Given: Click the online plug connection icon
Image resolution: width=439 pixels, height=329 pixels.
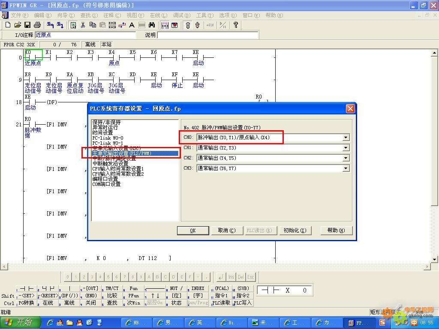Looking at the screenshot, I should (188, 25).
